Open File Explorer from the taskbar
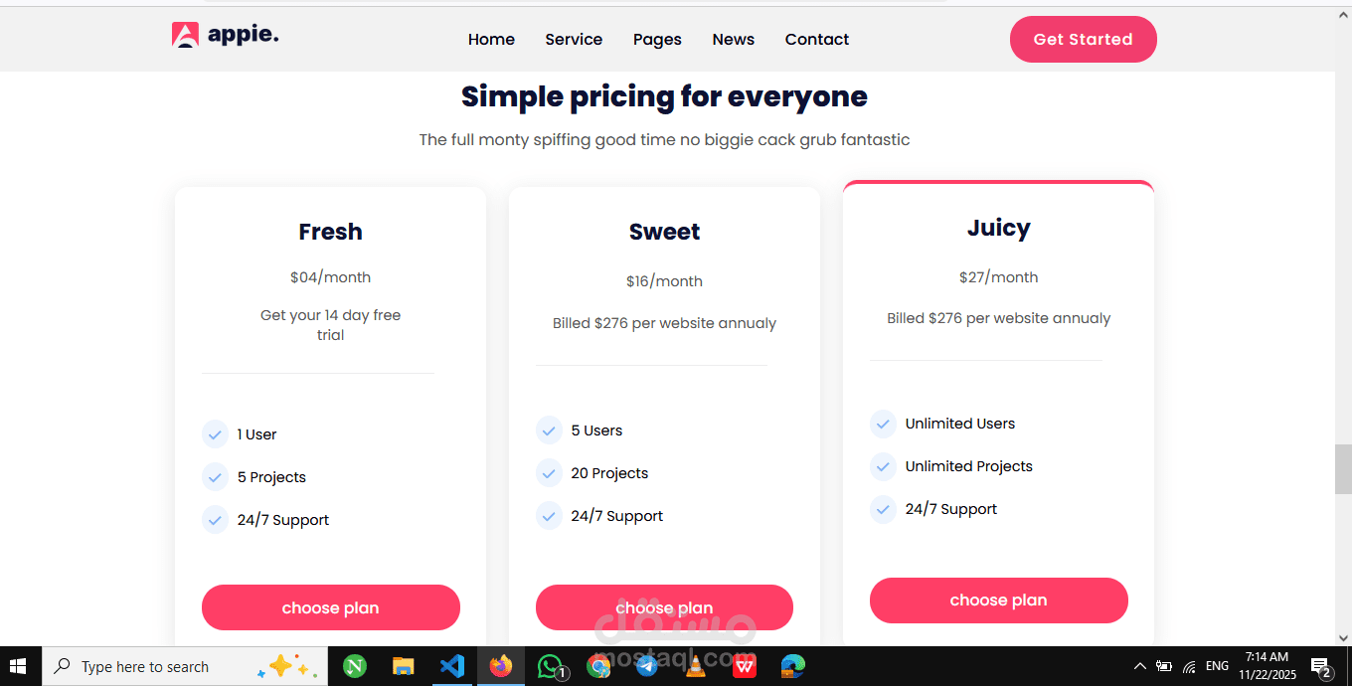1352x686 pixels. (403, 666)
